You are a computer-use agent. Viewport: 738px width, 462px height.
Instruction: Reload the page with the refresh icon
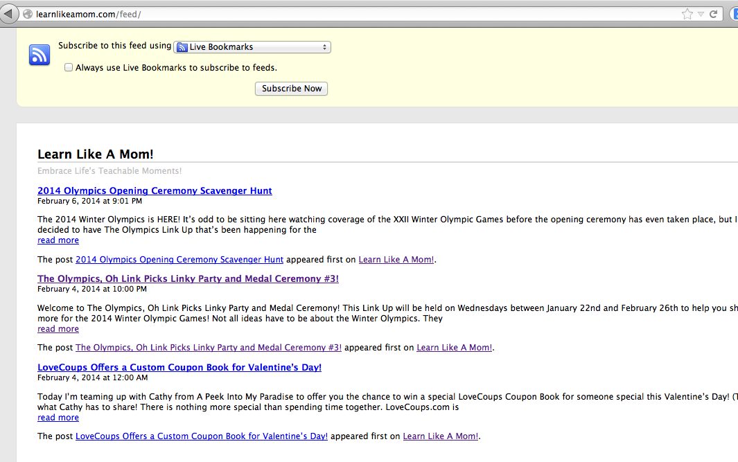click(714, 14)
